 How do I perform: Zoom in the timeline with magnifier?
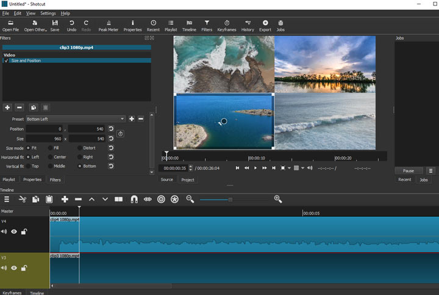[x=278, y=199]
